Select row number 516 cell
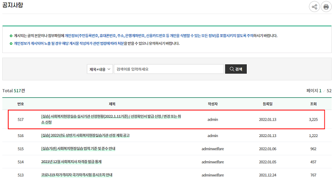 coord(21,136)
